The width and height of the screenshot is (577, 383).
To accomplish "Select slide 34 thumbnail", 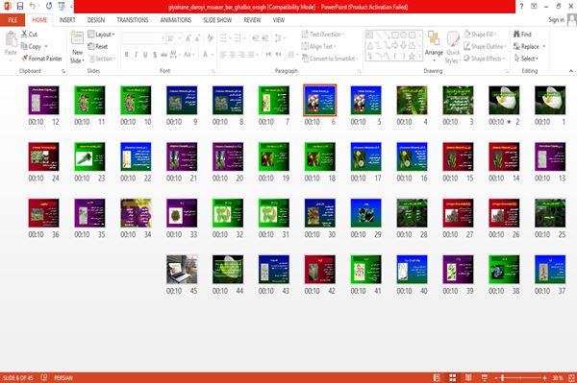I will (x=136, y=213).
